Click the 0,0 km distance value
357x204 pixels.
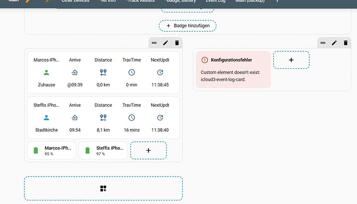103,85
